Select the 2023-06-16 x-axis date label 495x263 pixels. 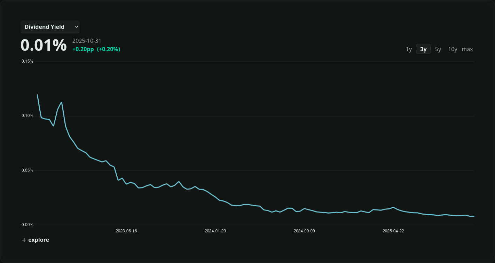[126, 231]
